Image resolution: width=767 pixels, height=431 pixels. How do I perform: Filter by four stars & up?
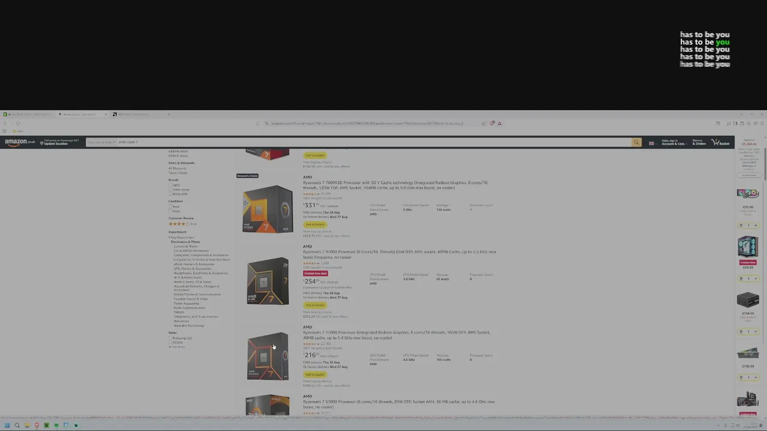(182, 224)
